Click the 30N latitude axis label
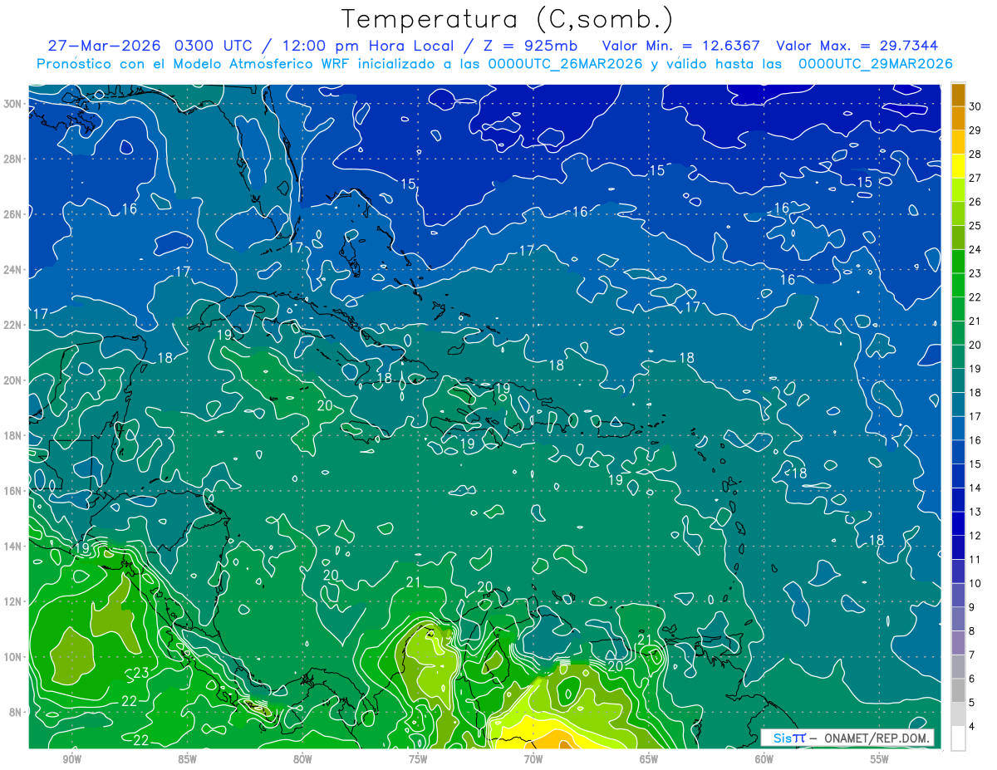Image resolution: width=997 pixels, height=770 pixels. (x=14, y=104)
